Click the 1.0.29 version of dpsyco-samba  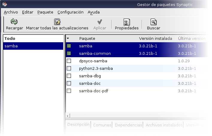pyautogui.click(x=184, y=61)
